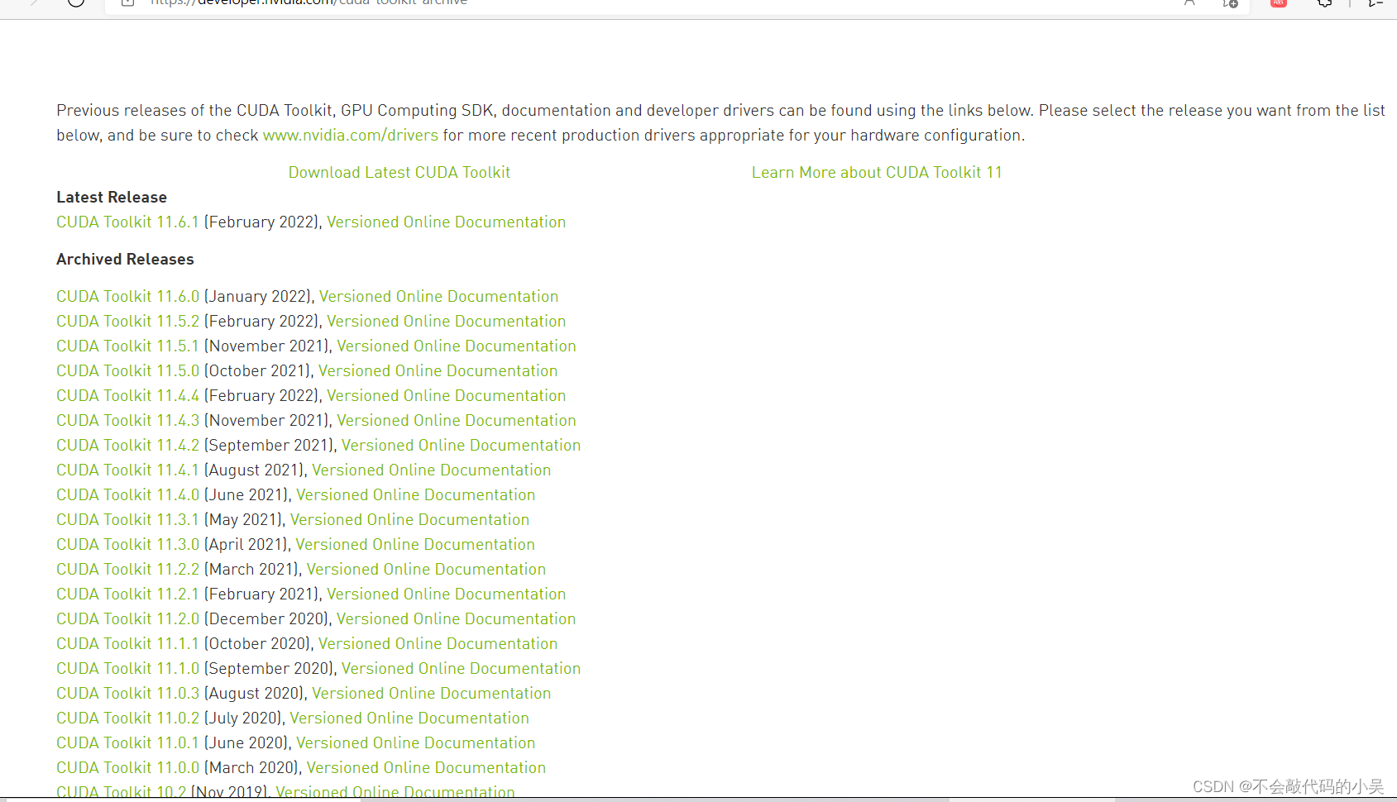Screen dimensions: 1397x802
Task: Open CUDA Toolkit 11.1.1 link
Action: click(x=128, y=644)
